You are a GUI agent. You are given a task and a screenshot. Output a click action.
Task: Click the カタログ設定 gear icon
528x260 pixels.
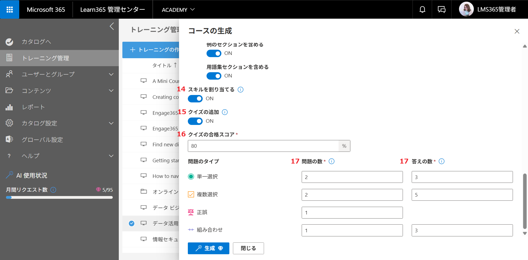(9, 123)
